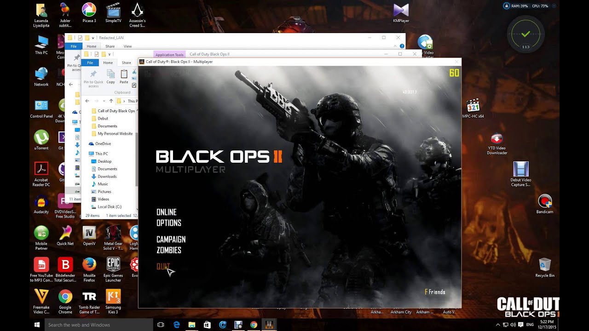Open Task View on the taskbar
This screenshot has width=589, height=331.
tap(161, 325)
